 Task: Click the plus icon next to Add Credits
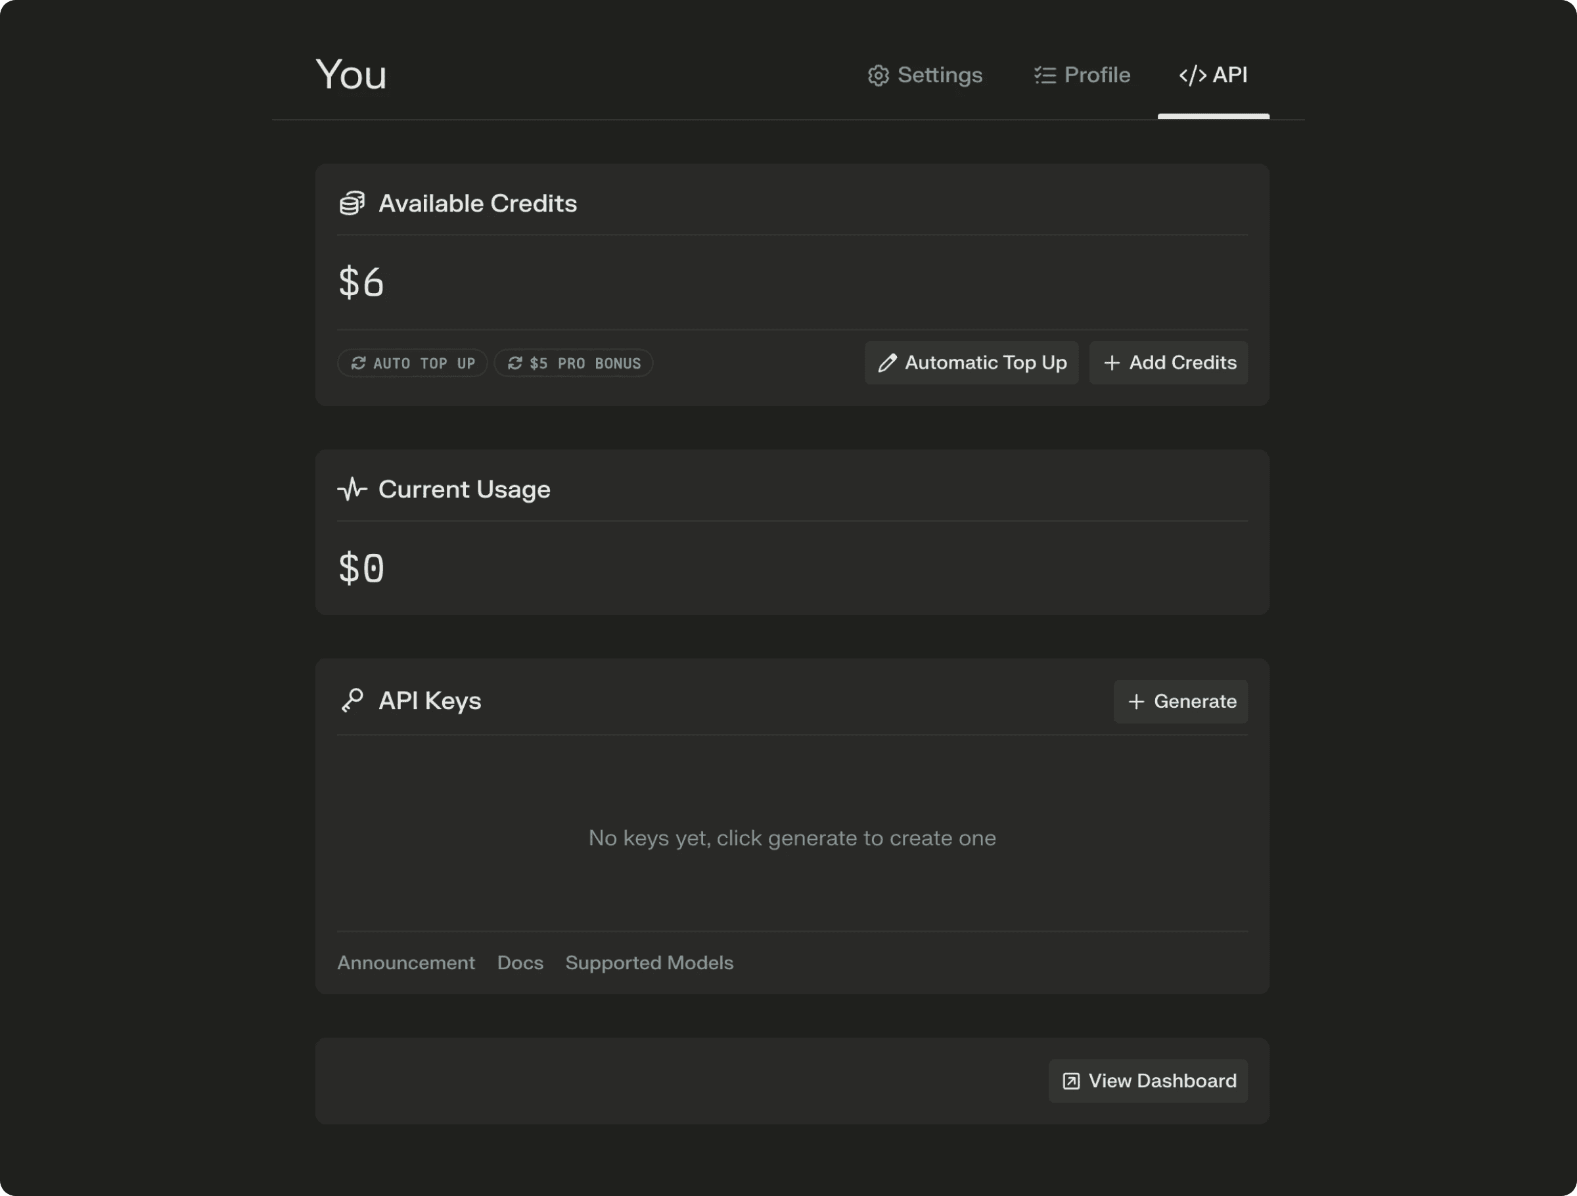pyautogui.click(x=1110, y=363)
